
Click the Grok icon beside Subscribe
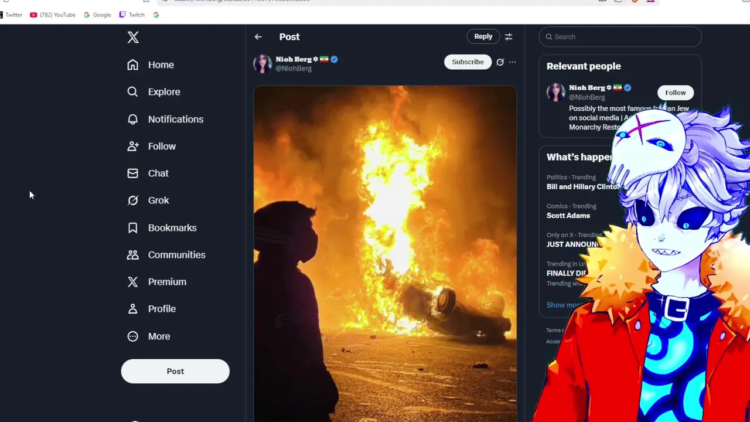[x=500, y=62]
